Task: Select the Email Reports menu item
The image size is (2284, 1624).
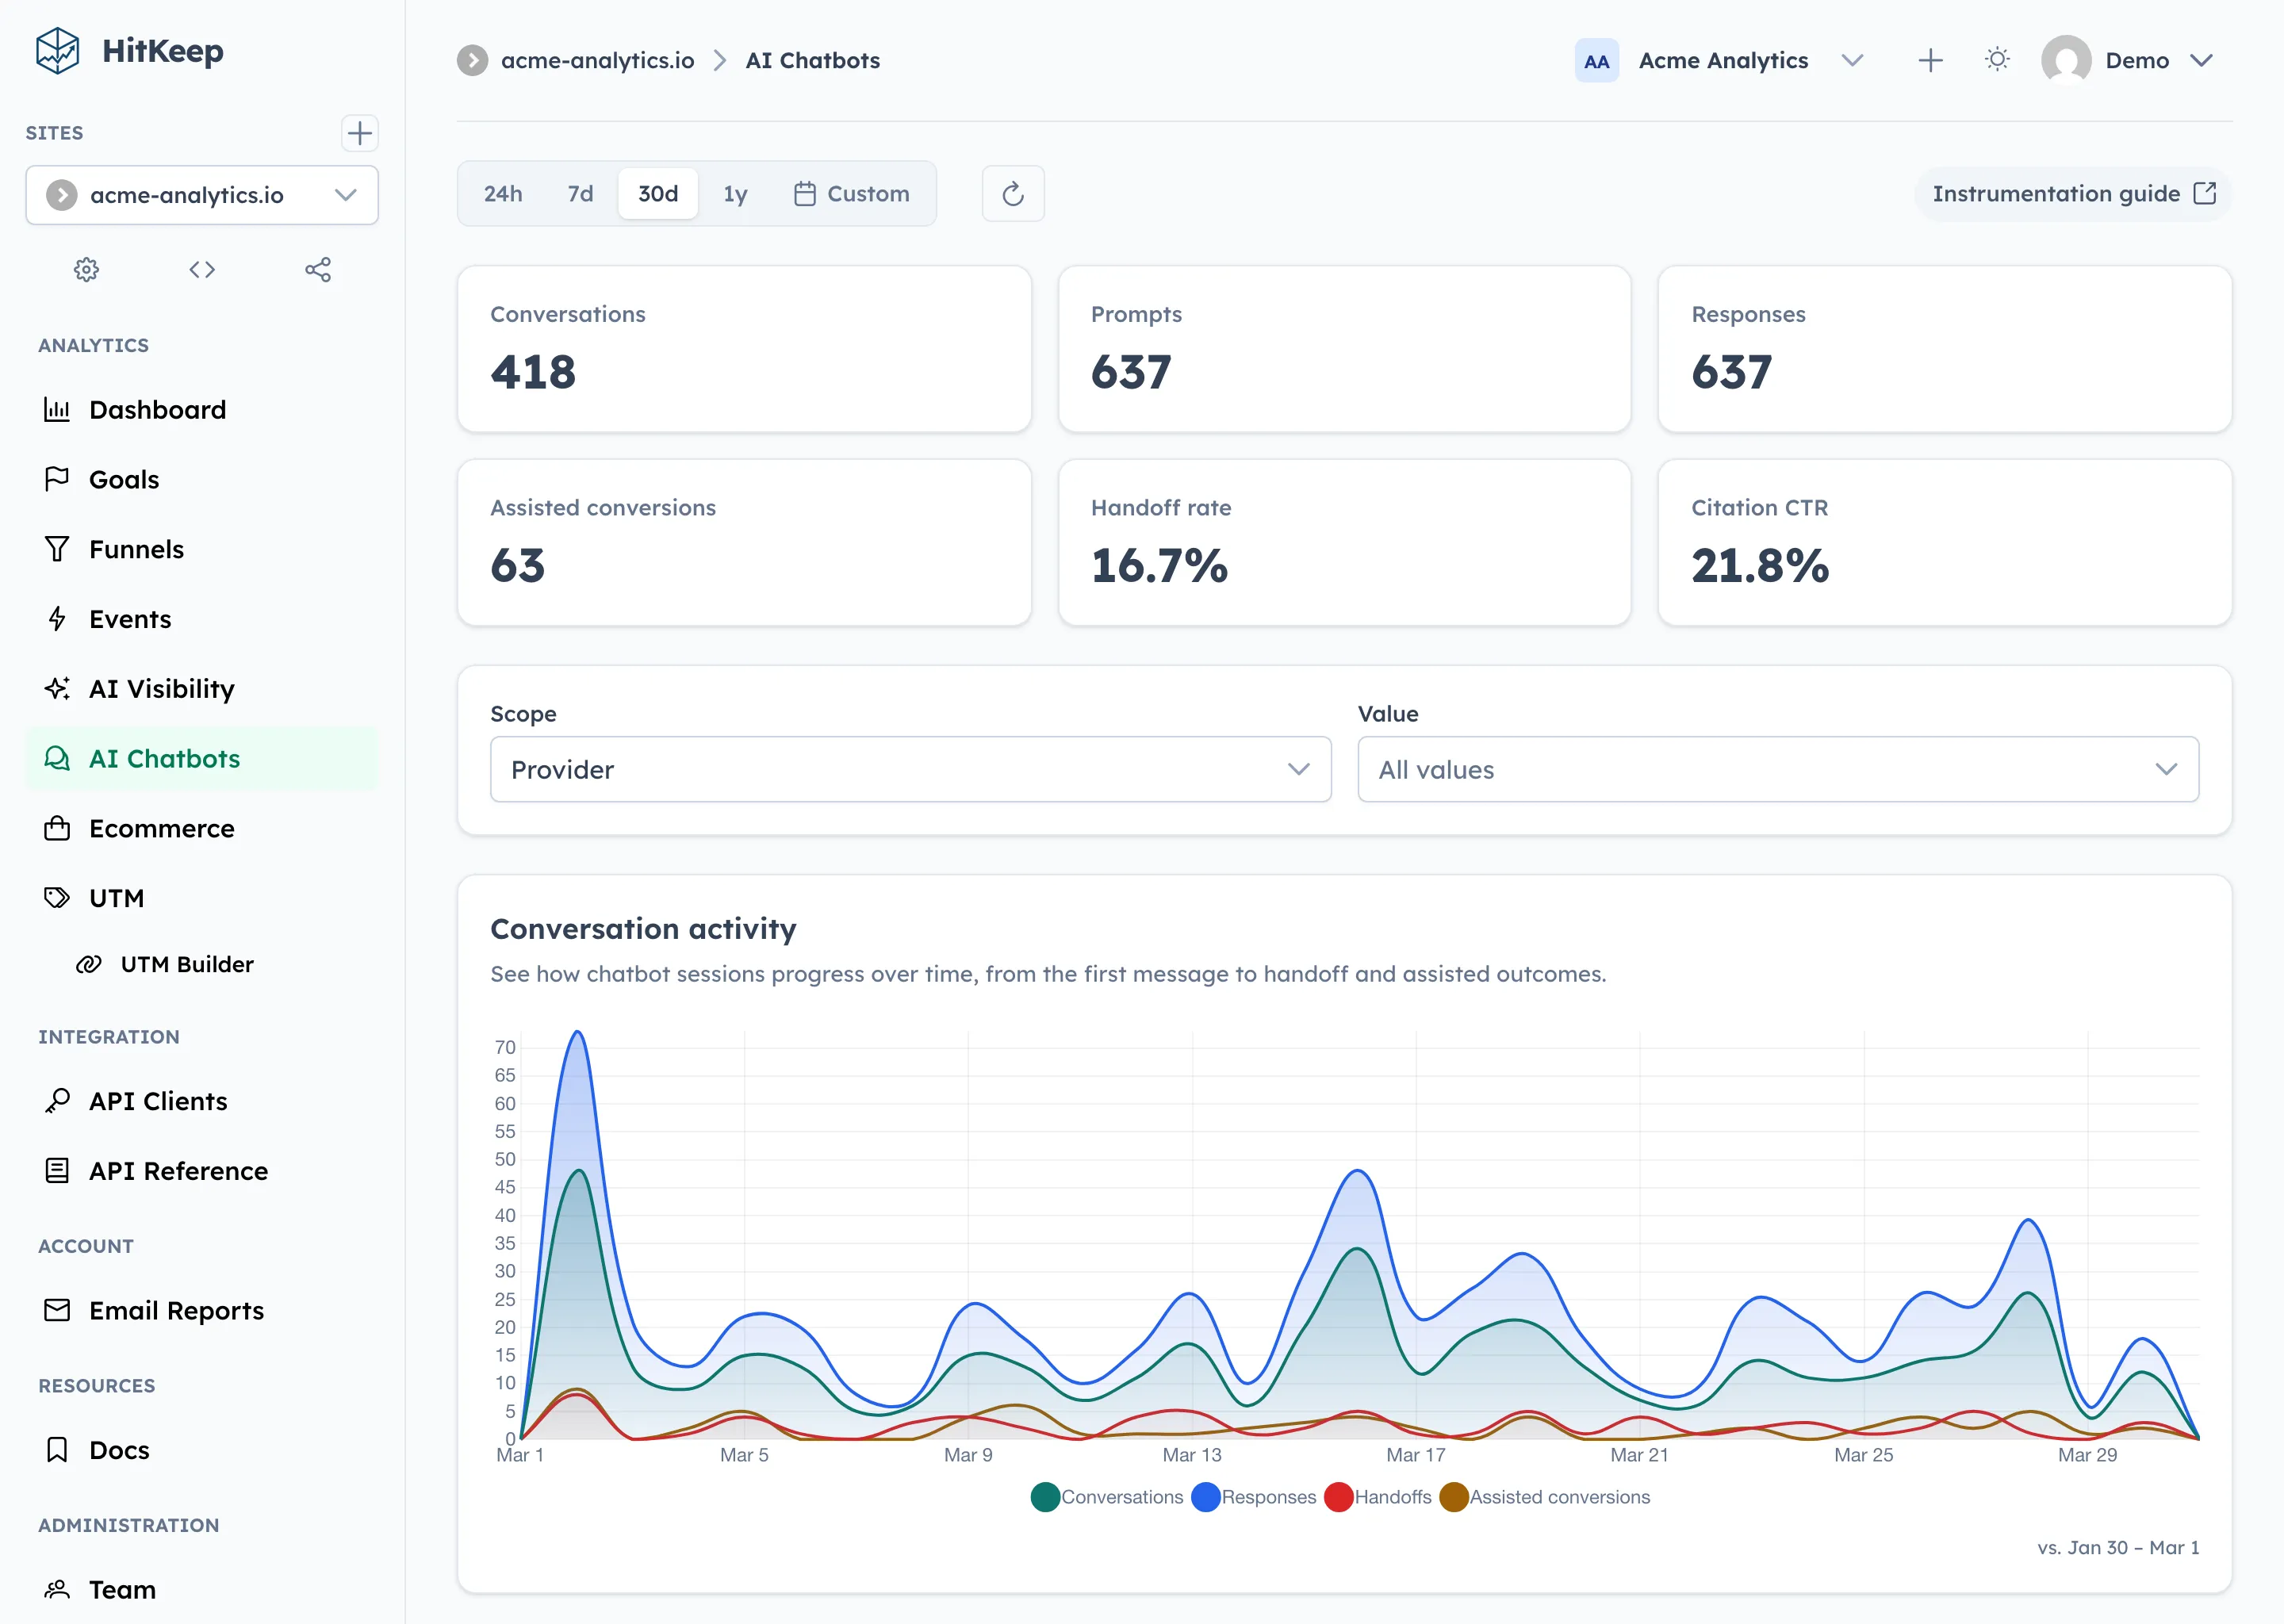Action: pos(176,1310)
